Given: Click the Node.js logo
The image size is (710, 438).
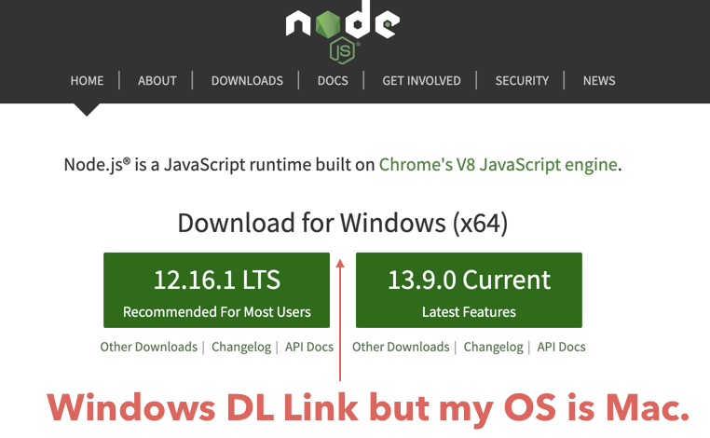Looking at the screenshot, I should pos(343,31).
